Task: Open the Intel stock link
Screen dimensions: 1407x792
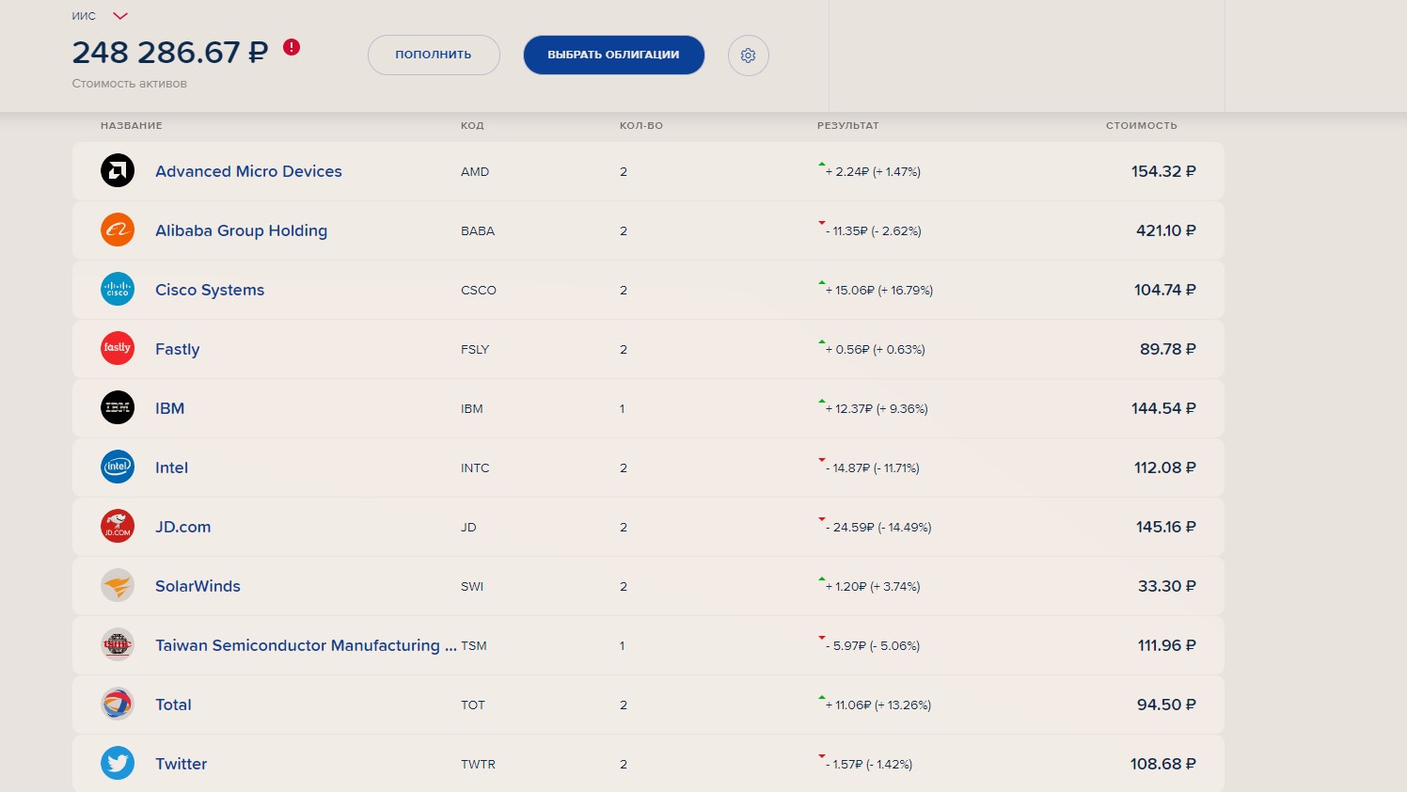Action: point(171,467)
